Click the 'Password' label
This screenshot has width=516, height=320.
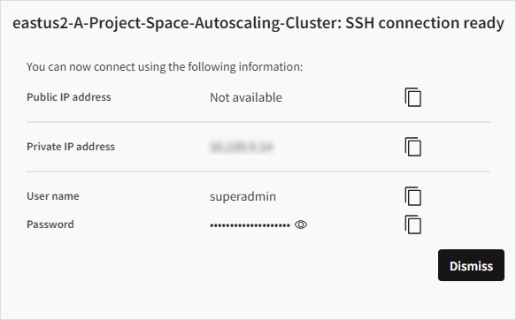tap(50, 225)
